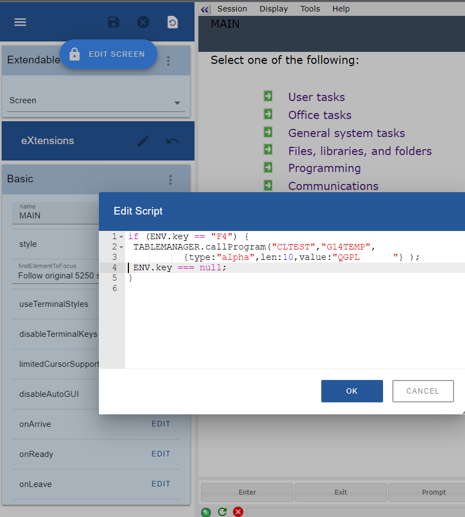Click the eXtensions pencil edit icon
The height and width of the screenshot is (517, 465).
(x=143, y=141)
